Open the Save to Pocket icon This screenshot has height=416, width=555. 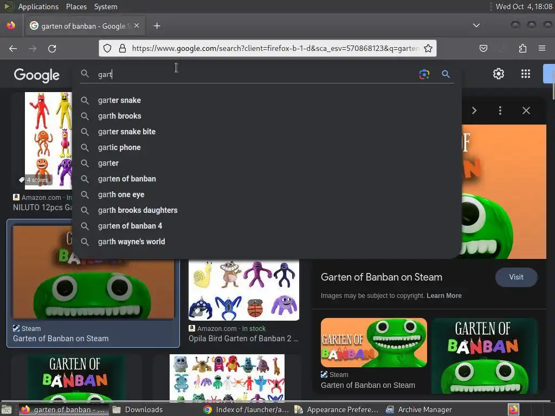(483, 48)
